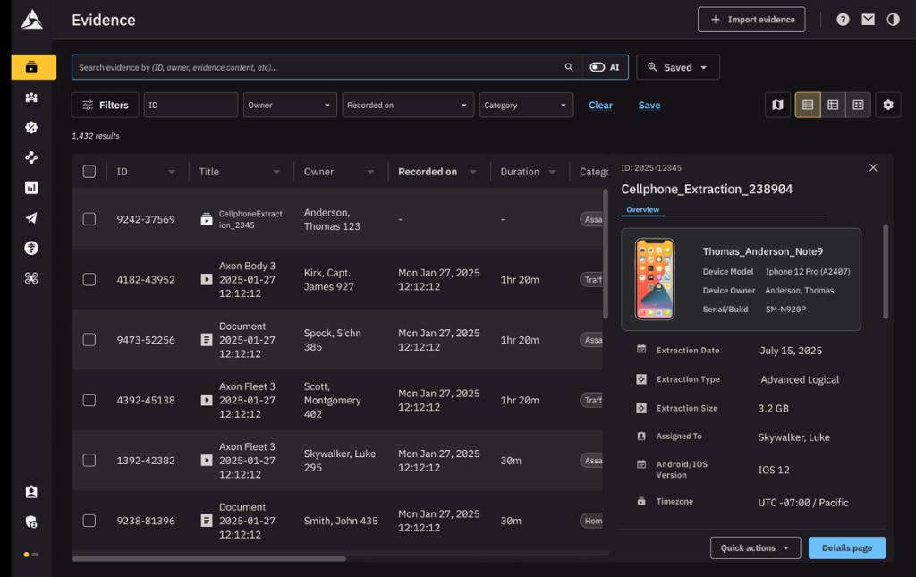Open the drone sidebar icon
Image resolution: width=916 pixels, height=577 pixels.
(31, 278)
